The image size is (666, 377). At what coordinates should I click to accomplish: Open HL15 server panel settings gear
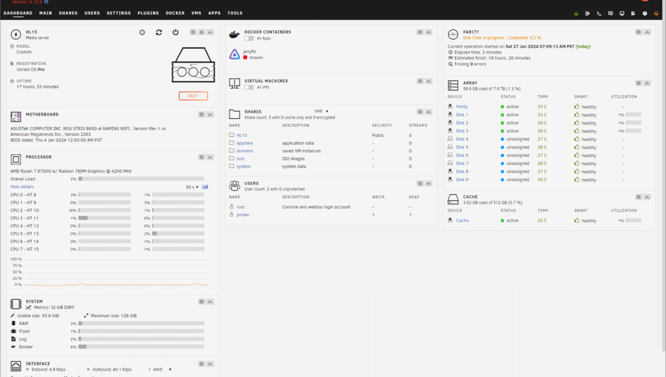click(194, 32)
